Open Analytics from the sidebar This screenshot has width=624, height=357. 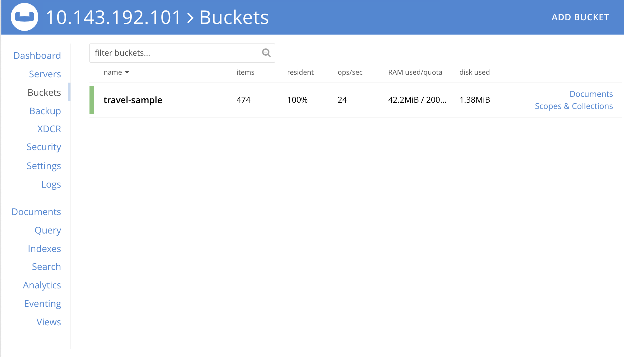coord(42,285)
